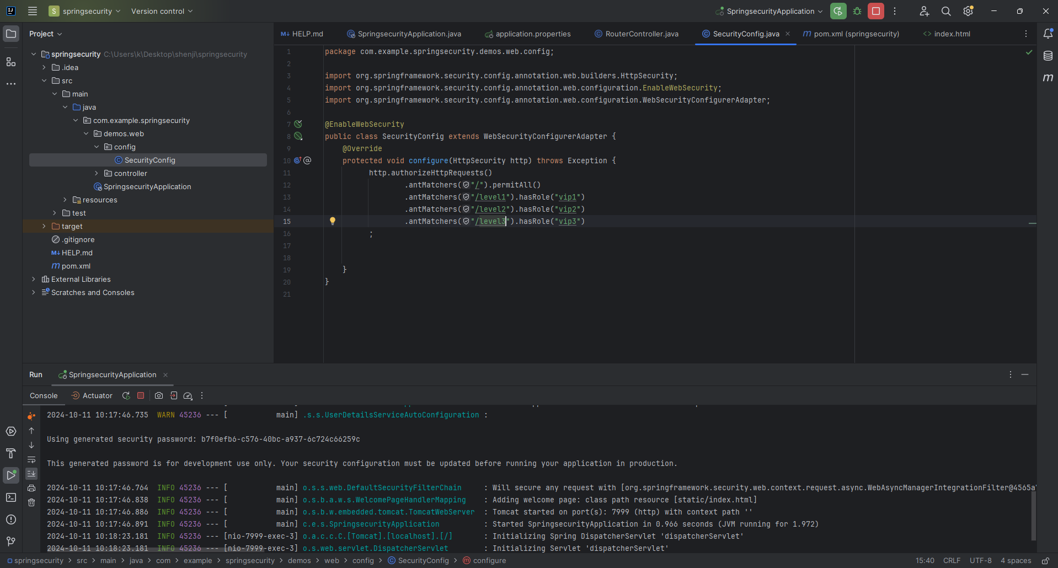Rerun SpringsecurityApplication from top toolbar
The image size is (1058, 568).
tap(838, 11)
